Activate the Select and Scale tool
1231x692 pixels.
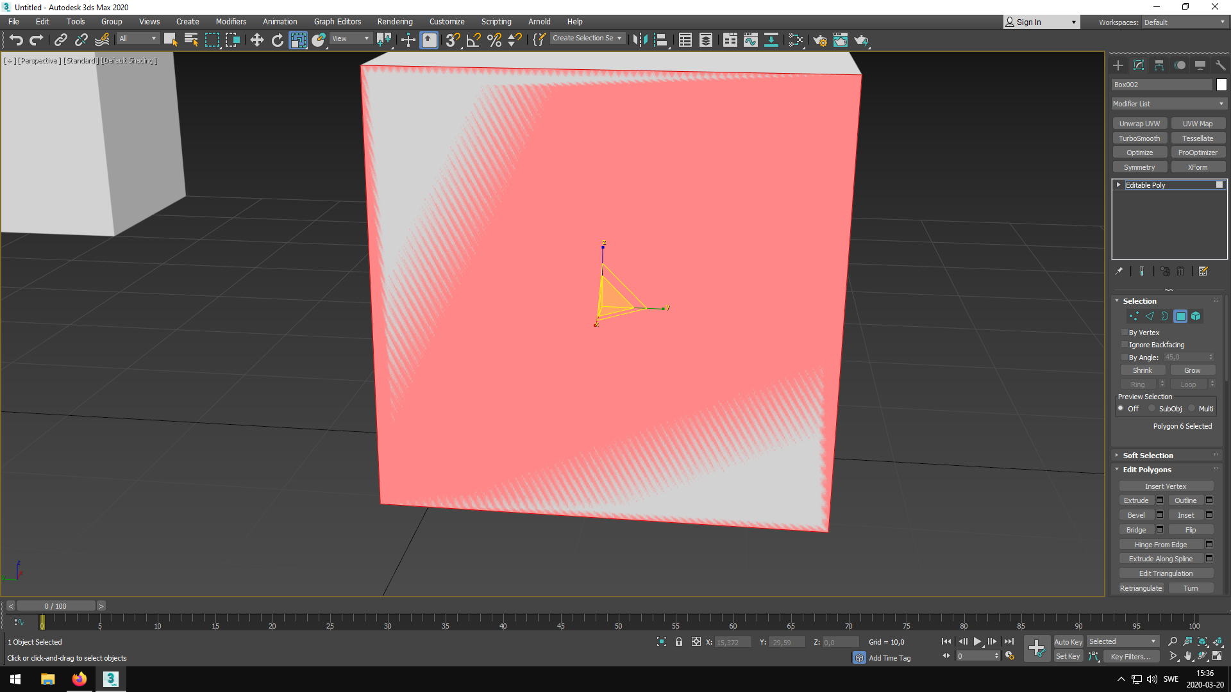coord(298,40)
